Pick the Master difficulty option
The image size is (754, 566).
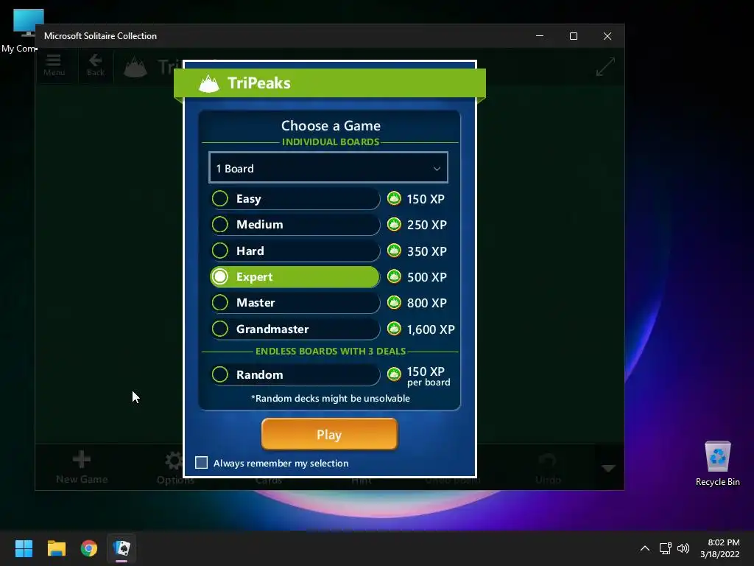coord(295,303)
